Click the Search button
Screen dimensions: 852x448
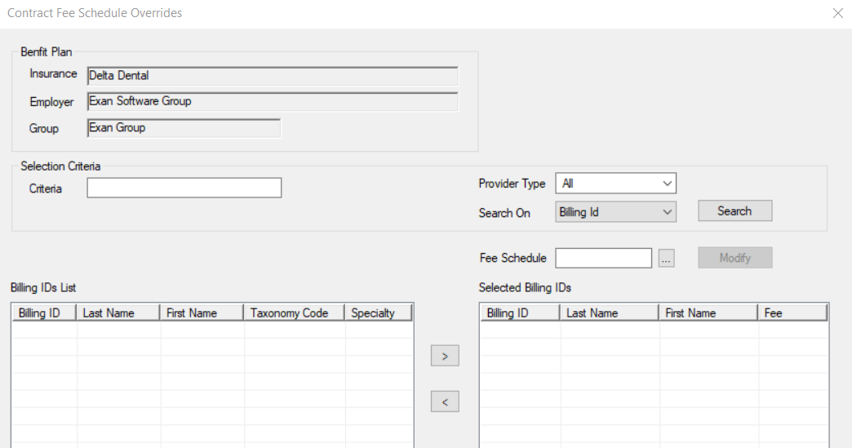coord(734,211)
